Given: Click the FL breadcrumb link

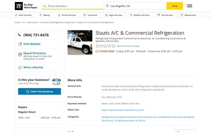Looking at the screenshot, I should 24,22.
